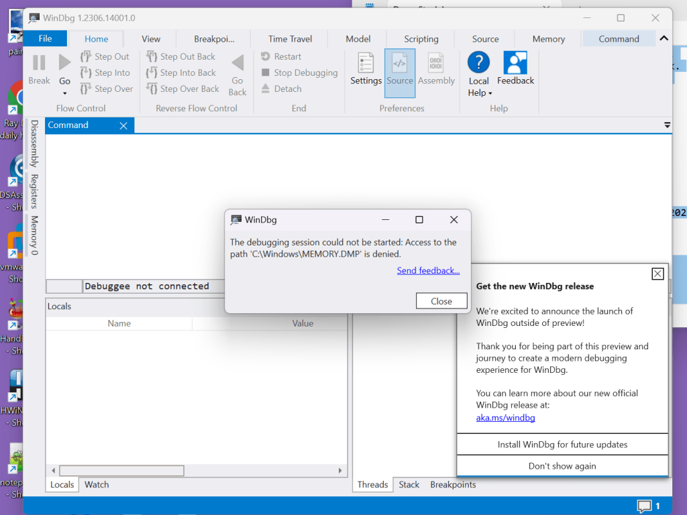The height and width of the screenshot is (515, 687).
Task: Switch to the Breakpoints bottom tab
Action: pyautogui.click(x=453, y=485)
